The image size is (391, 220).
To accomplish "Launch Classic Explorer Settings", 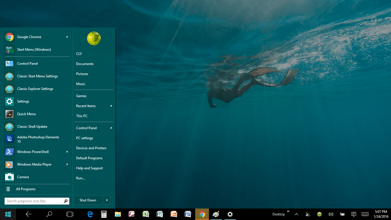I will (x=37, y=89).
